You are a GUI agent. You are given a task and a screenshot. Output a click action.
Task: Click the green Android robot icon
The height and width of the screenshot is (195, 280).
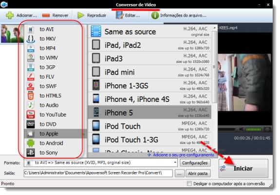click(31, 143)
